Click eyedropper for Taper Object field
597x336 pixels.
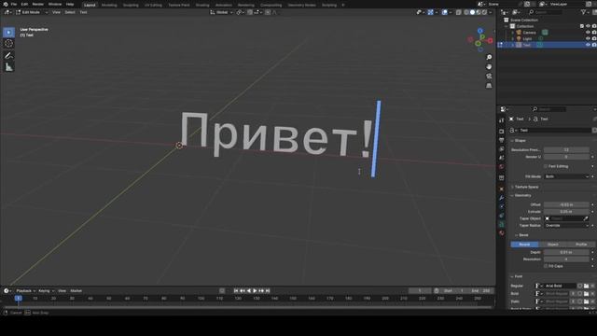(x=586, y=218)
